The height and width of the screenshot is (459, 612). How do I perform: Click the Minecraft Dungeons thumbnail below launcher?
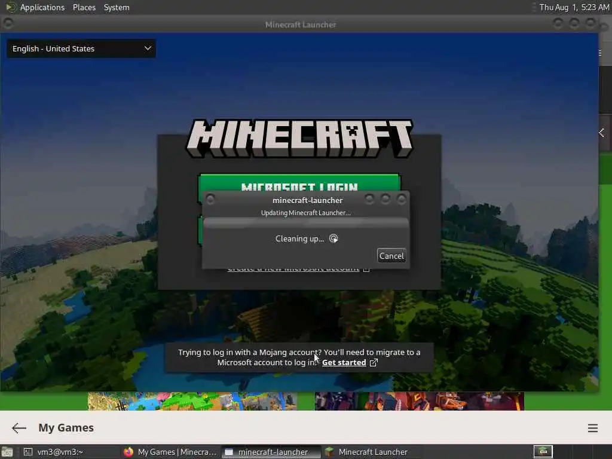419,401
